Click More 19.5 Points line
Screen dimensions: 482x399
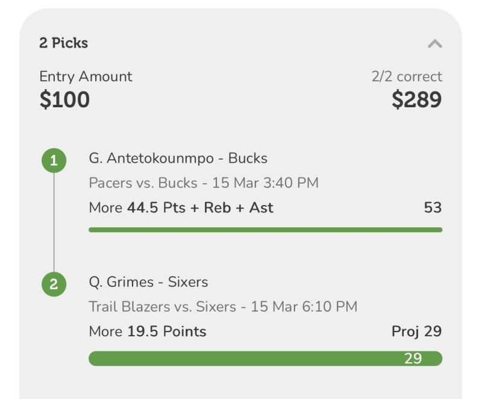147,331
